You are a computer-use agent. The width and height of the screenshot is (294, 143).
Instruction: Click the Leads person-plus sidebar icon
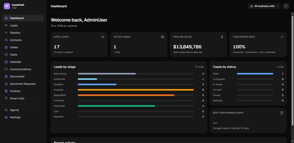coord(6,26)
